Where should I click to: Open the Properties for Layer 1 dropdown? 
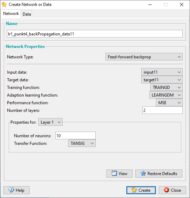point(50,122)
